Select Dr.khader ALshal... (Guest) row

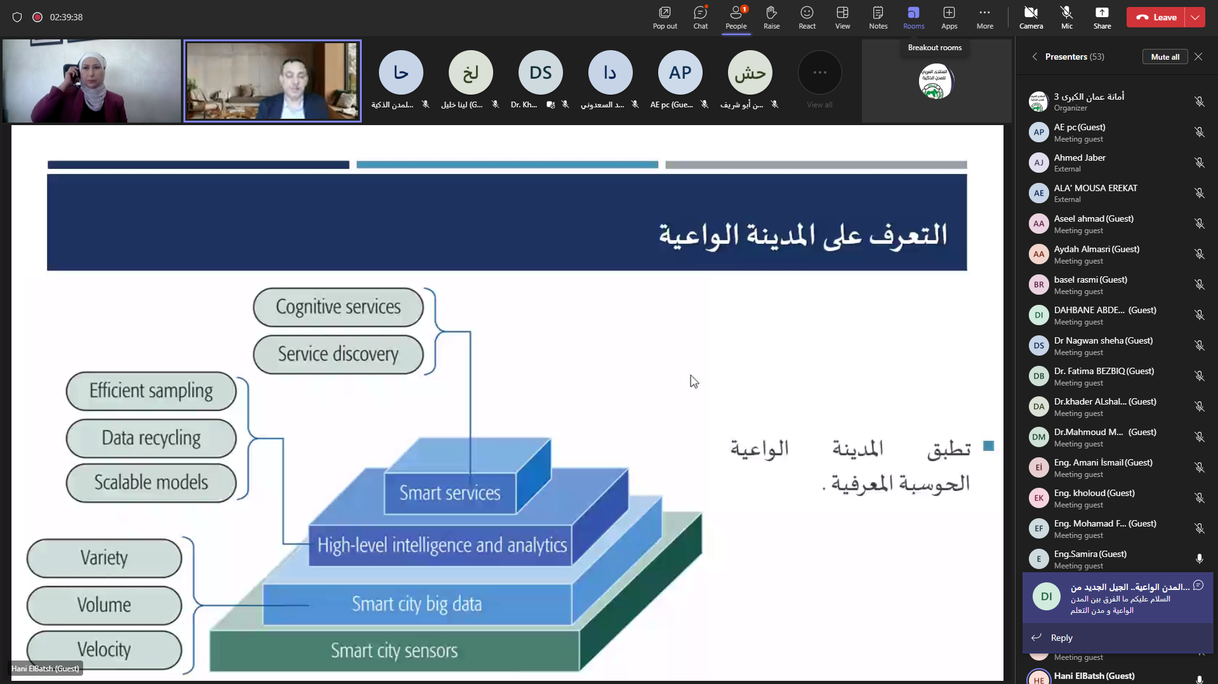click(1116, 406)
